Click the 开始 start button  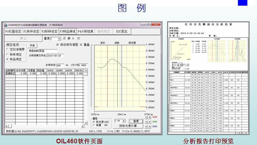pyautogui.click(x=32, y=46)
